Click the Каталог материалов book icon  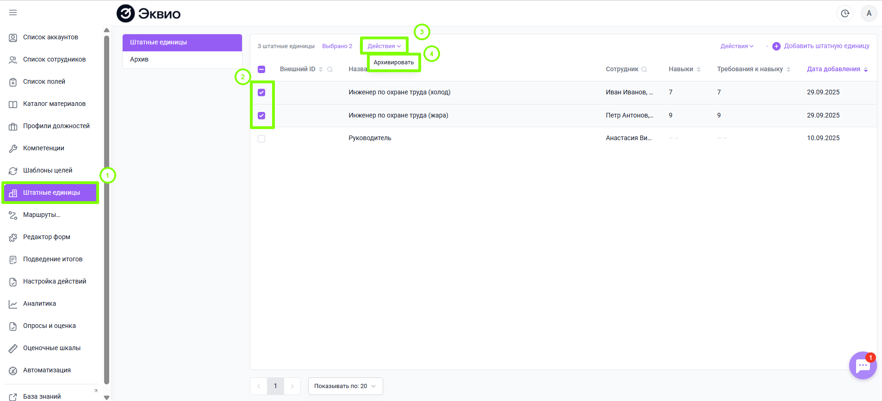click(13, 104)
